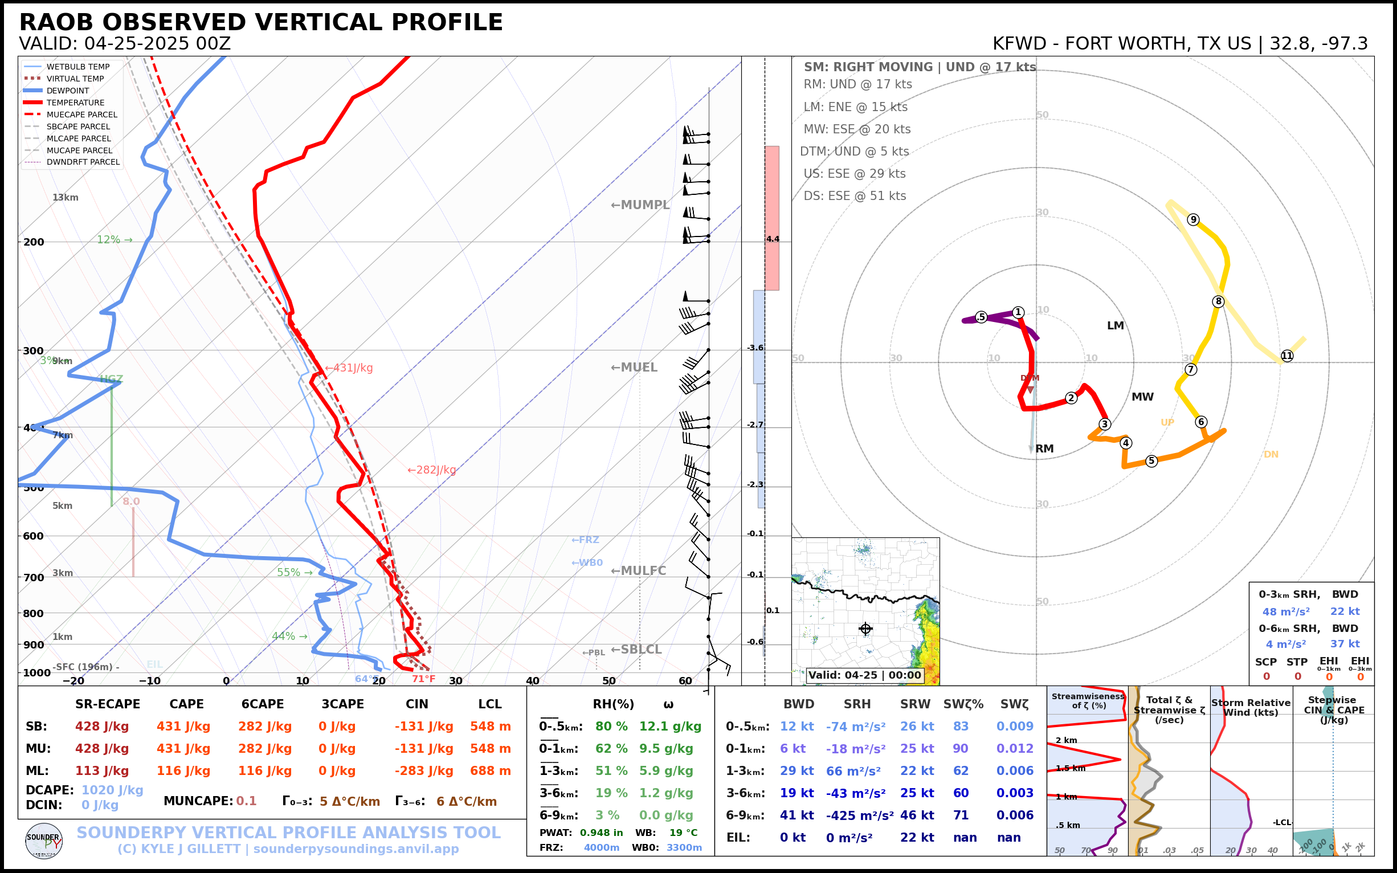Click the 0-3km SRH value 48 m²/s²
This screenshot has width=1397, height=873.
1285,611
